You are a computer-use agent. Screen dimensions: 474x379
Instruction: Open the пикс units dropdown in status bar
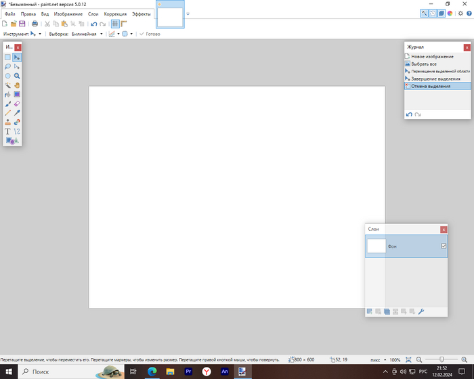(x=377, y=359)
